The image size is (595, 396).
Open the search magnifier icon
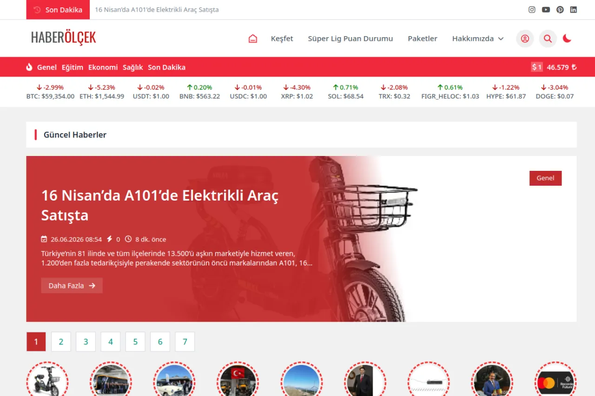[548, 39]
